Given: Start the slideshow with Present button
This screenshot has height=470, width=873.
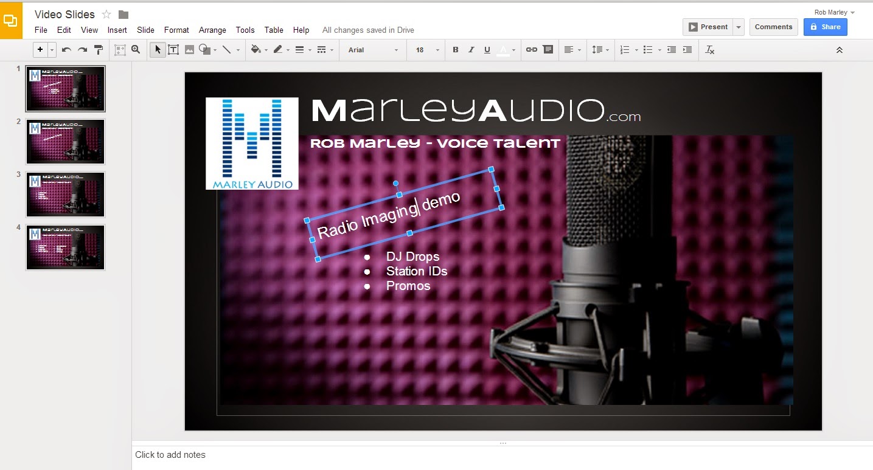Looking at the screenshot, I should coord(708,27).
